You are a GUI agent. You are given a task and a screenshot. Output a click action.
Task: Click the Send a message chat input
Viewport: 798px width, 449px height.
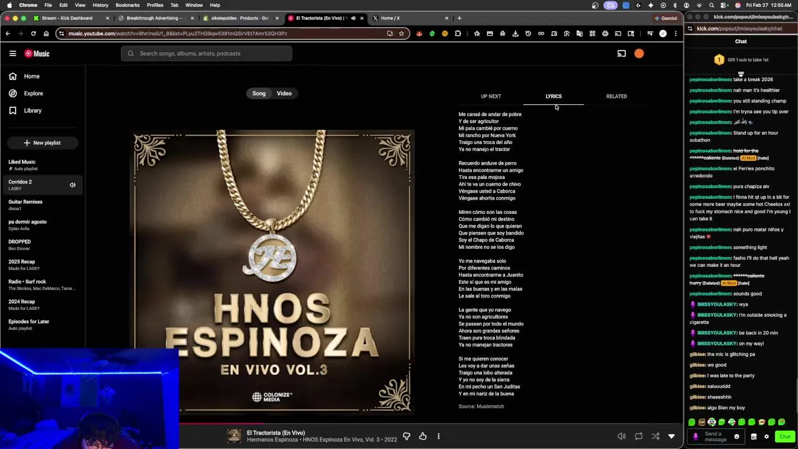tap(716, 437)
